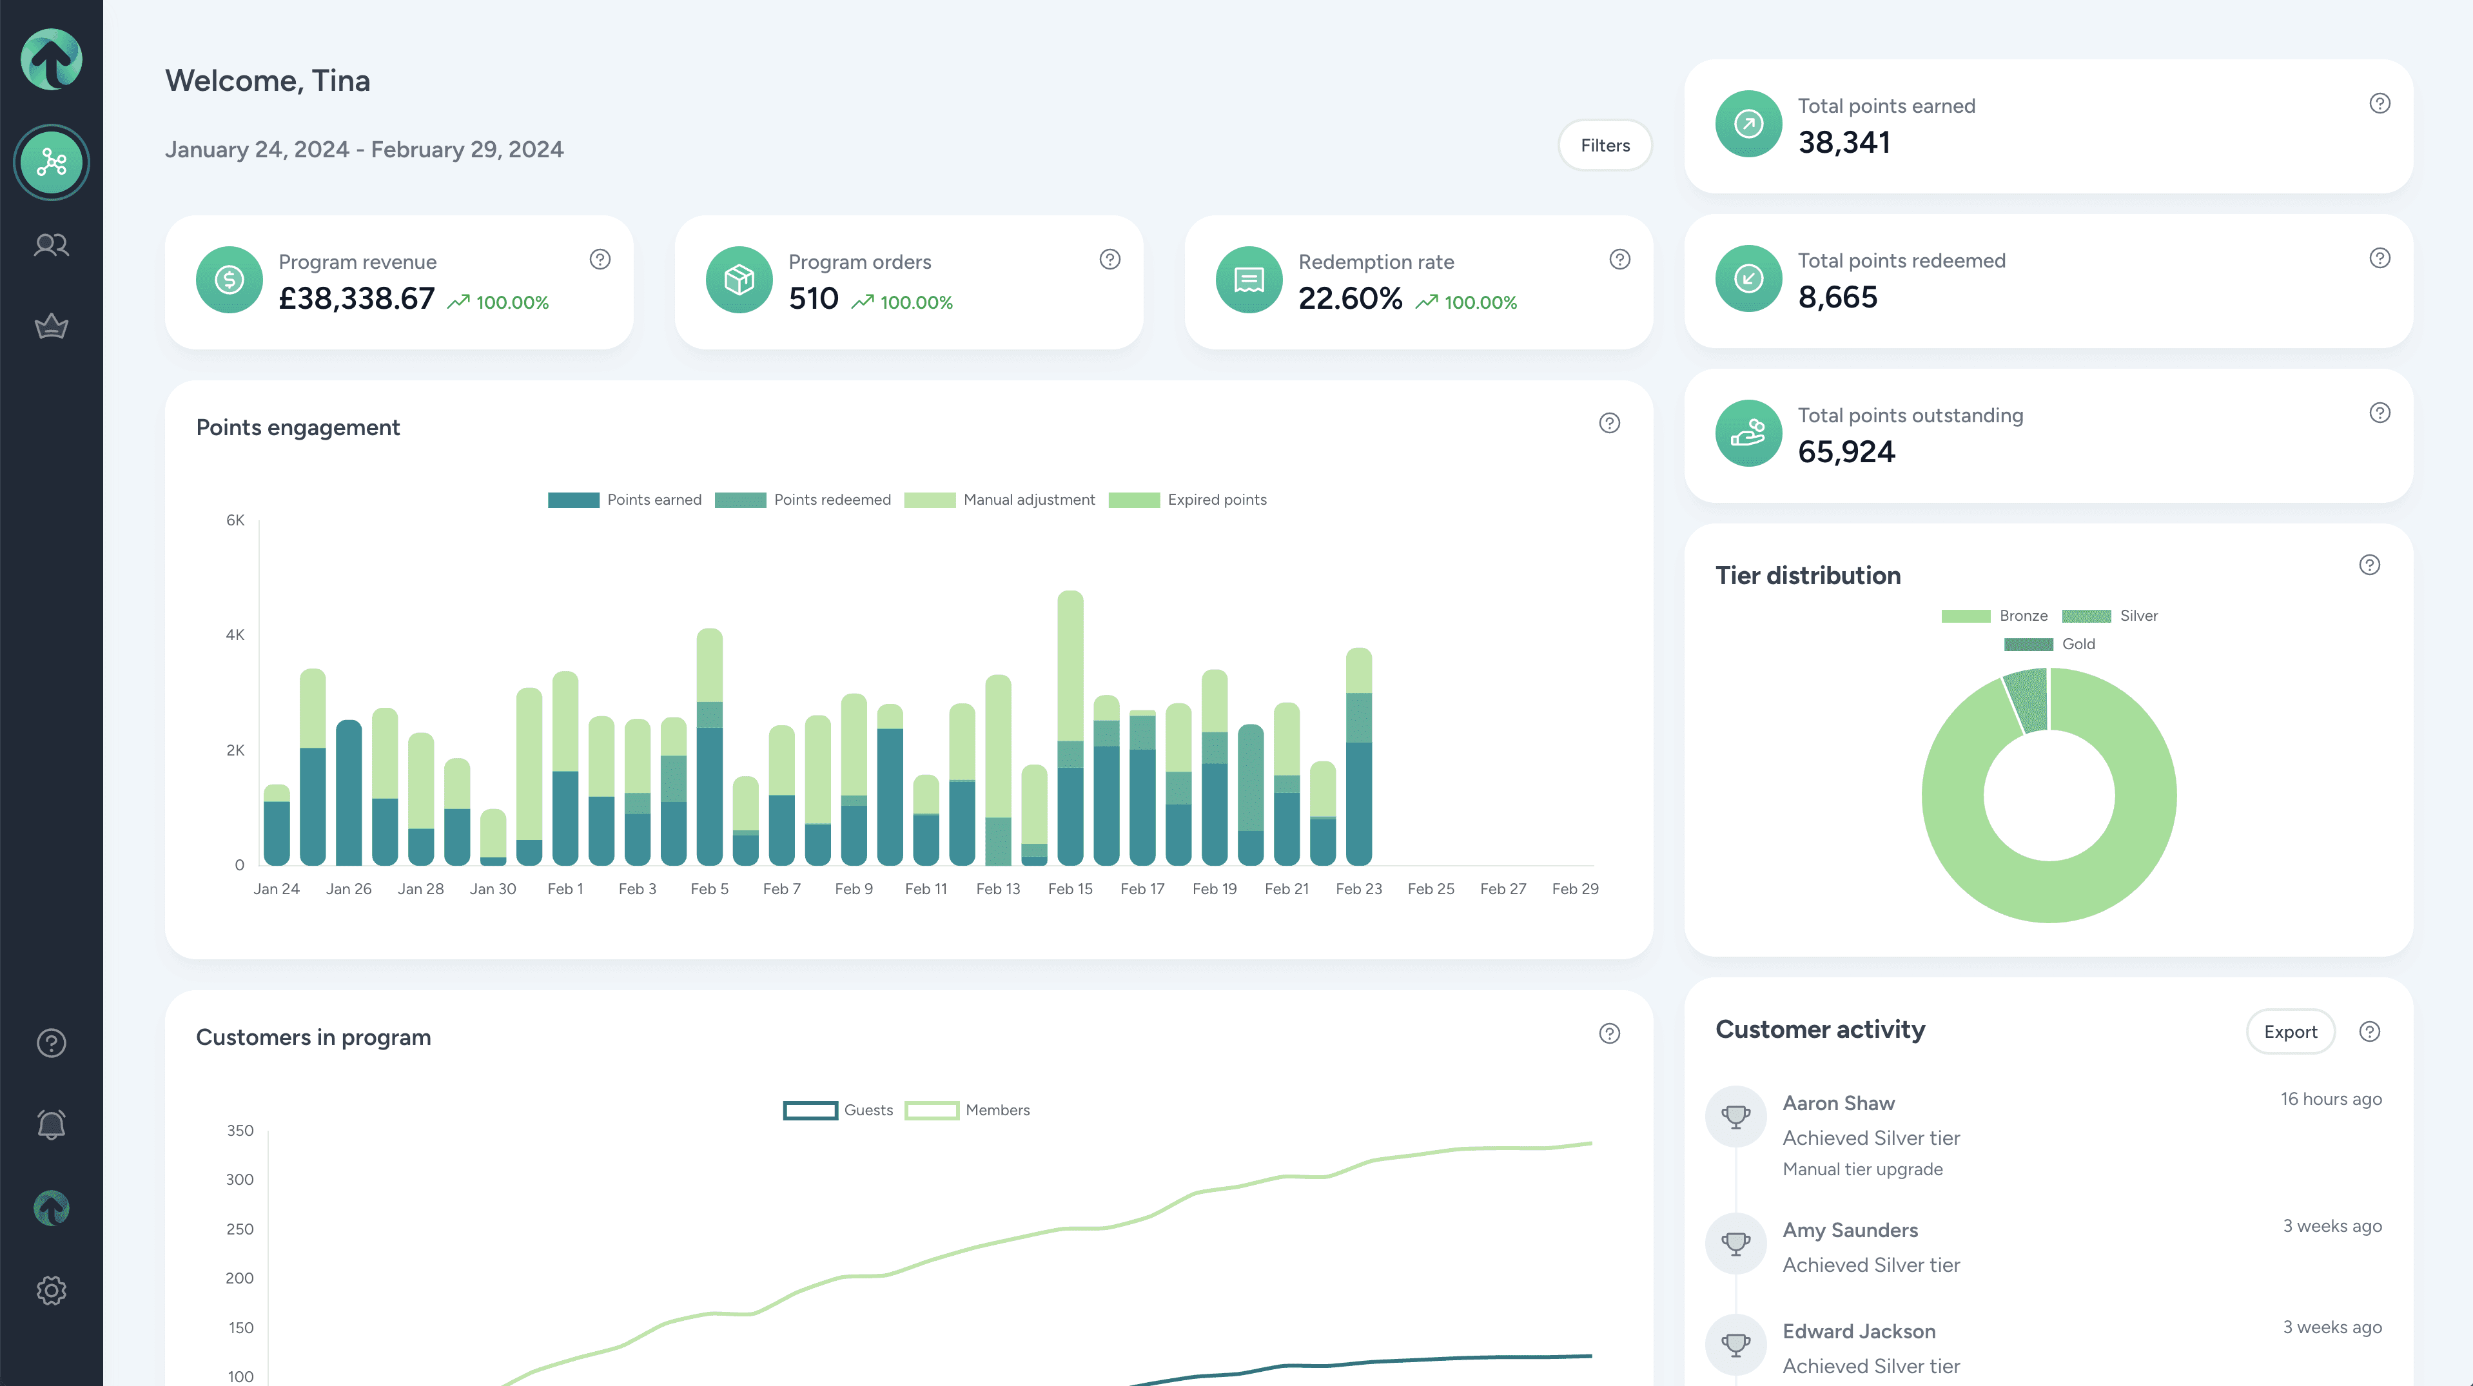Toggle Manual adjustment legend series
This screenshot has width=2473, height=1386.
click(999, 500)
